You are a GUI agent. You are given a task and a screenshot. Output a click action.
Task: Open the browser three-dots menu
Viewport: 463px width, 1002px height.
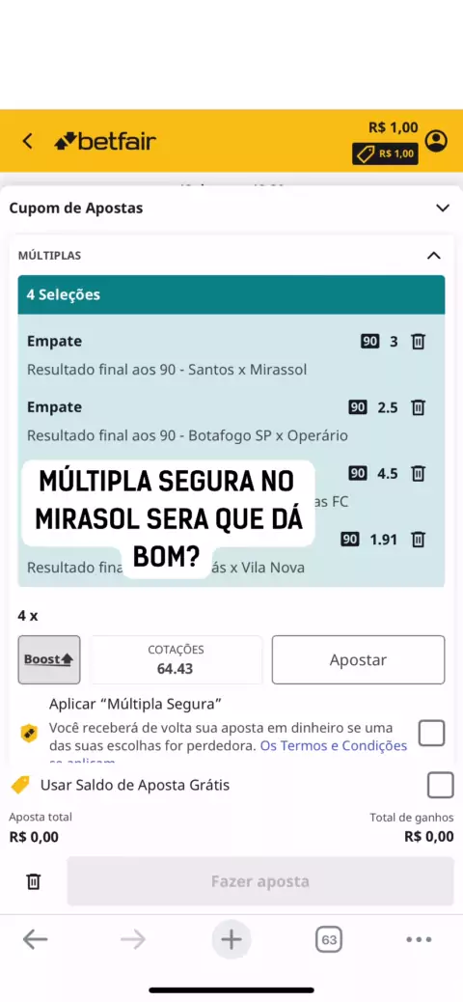tap(419, 940)
